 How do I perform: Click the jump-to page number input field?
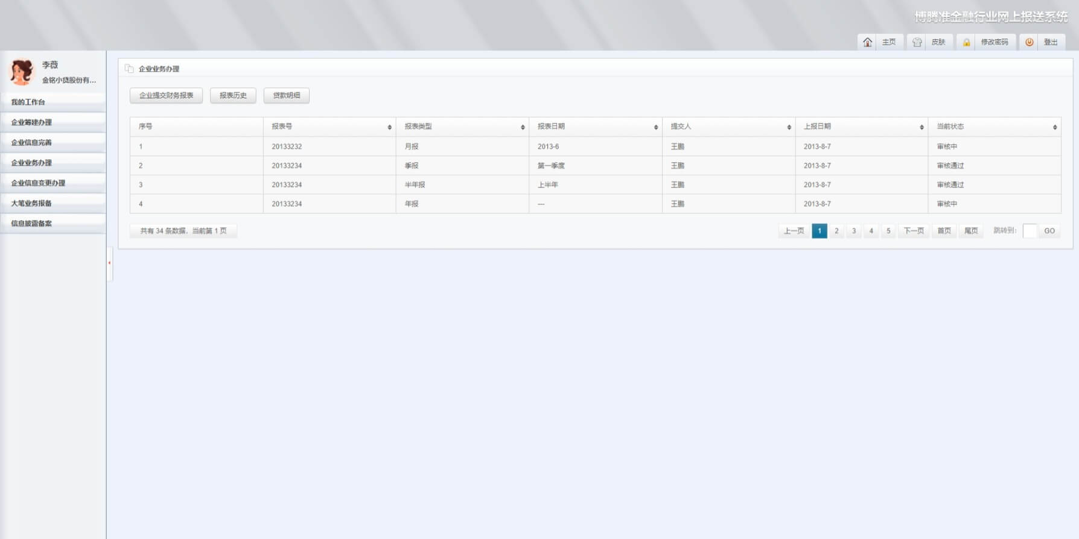coord(1030,231)
